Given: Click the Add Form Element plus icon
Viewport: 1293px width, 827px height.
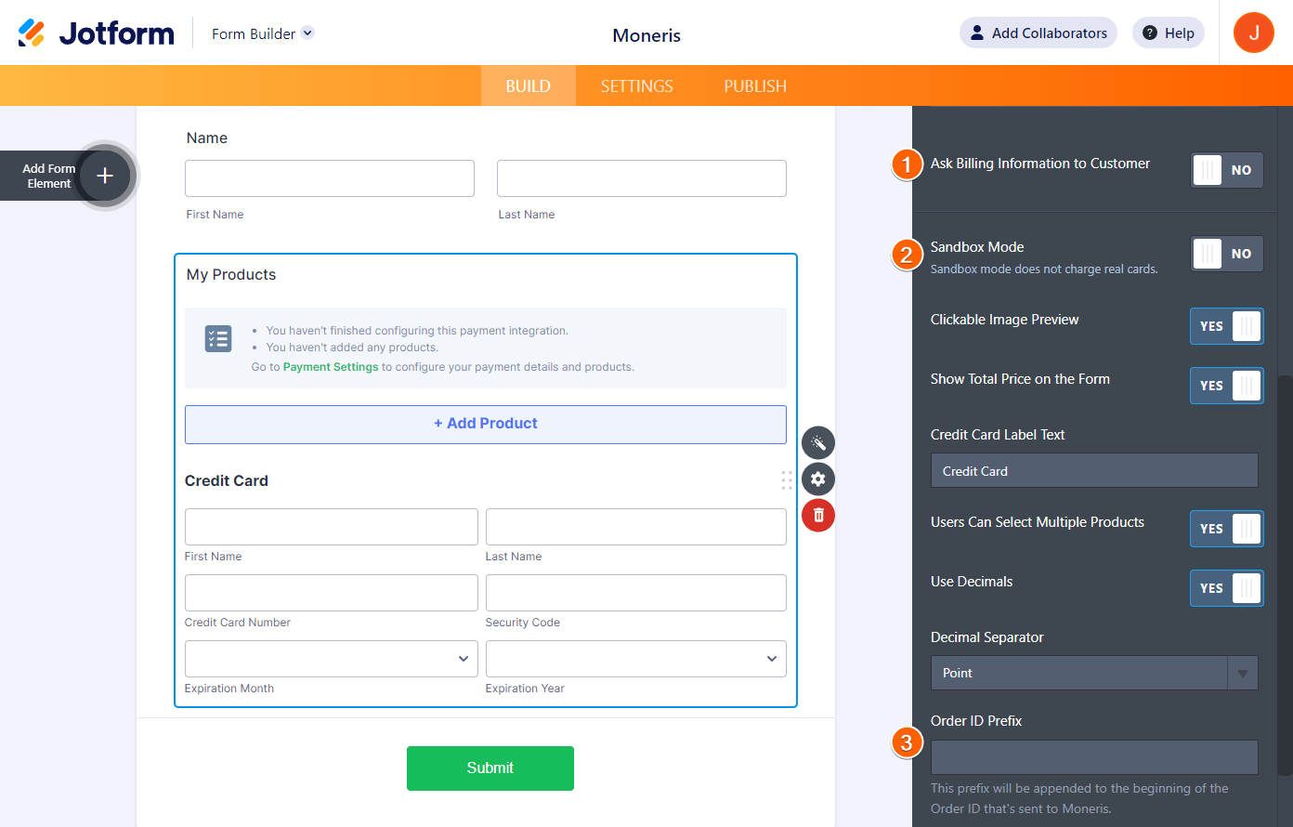Looking at the screenshot, I should tap(105, 176).
